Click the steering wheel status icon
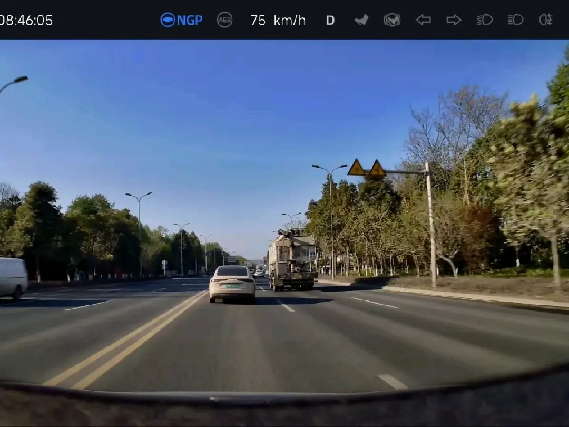The height and width of the screenshot is (427, 569). (392, 20)
